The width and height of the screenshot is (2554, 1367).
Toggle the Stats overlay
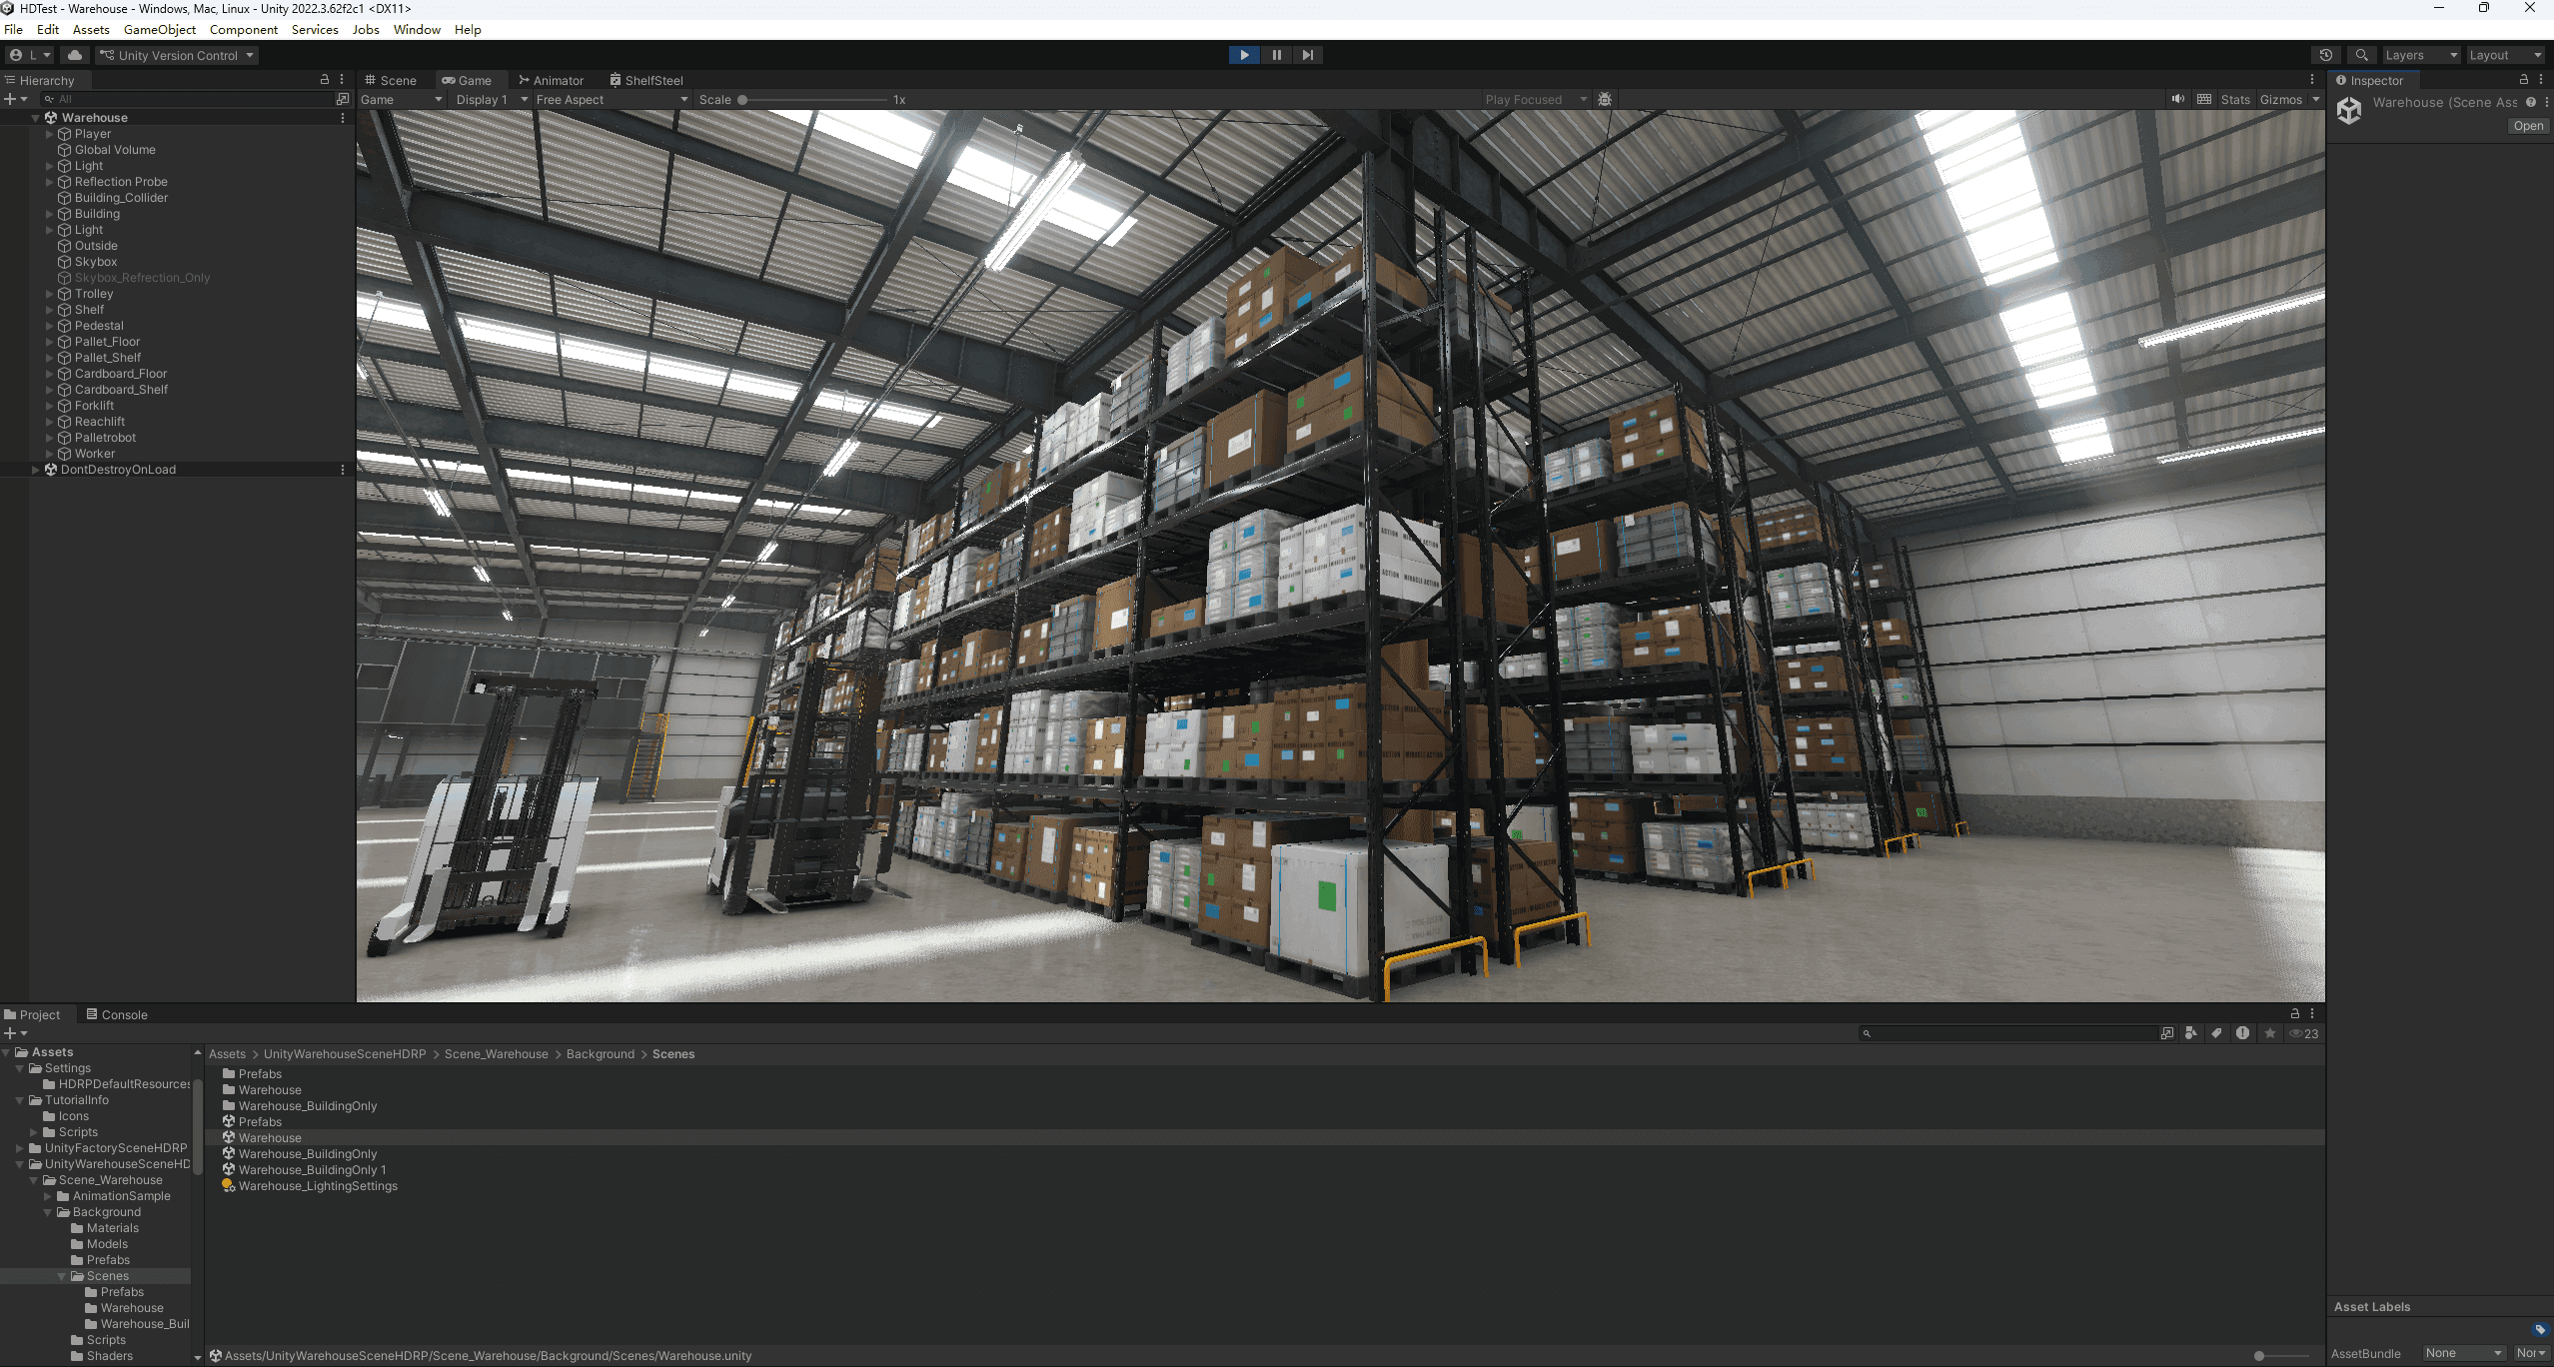2235,99
